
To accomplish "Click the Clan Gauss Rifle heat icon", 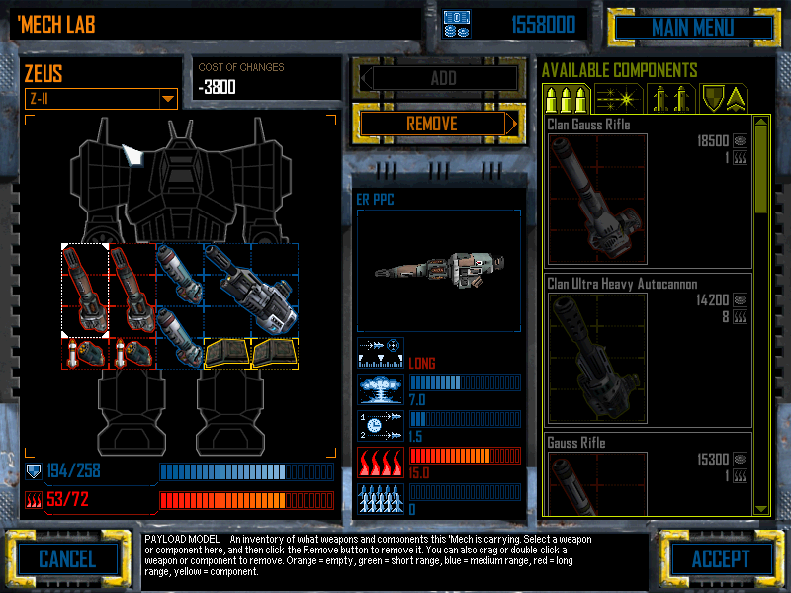I will pyautogui.click(x=740, y=158).
